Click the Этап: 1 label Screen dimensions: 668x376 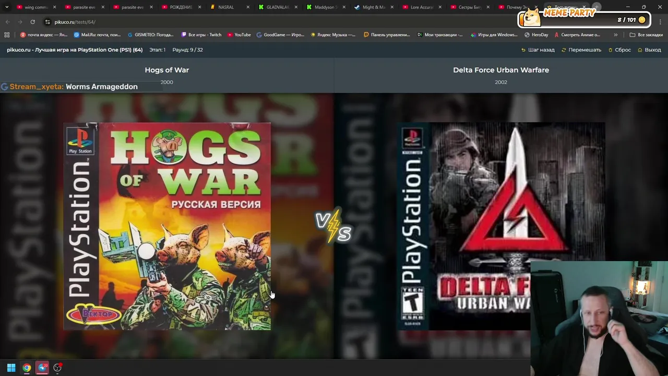157,50
